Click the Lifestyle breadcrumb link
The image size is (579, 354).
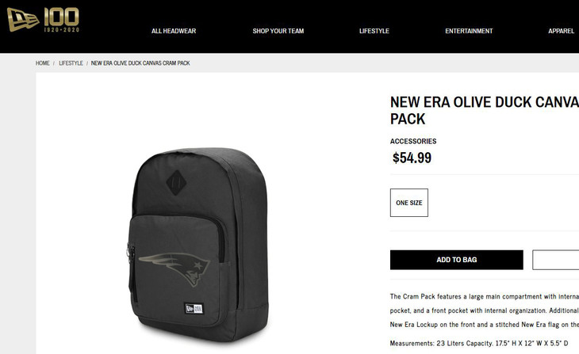(x=71, y=63)
